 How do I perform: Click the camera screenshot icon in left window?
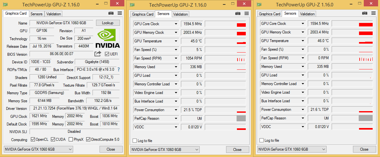point(111,13)
